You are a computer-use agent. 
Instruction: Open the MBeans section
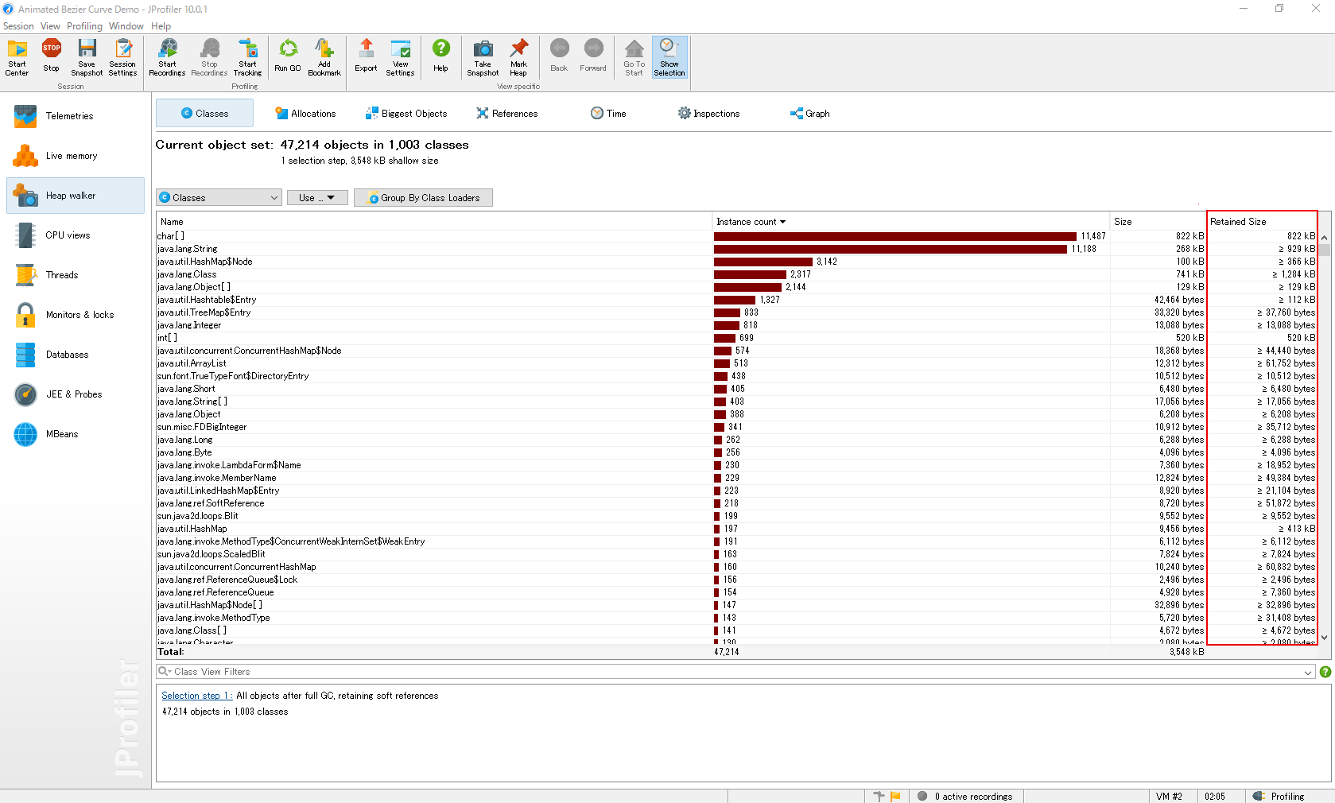pyautogui.click(x=76, y=434)
